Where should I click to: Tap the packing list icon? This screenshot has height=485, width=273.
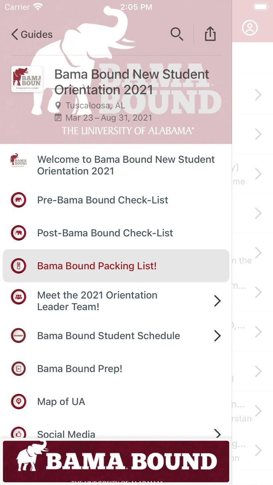pos(18,266)
